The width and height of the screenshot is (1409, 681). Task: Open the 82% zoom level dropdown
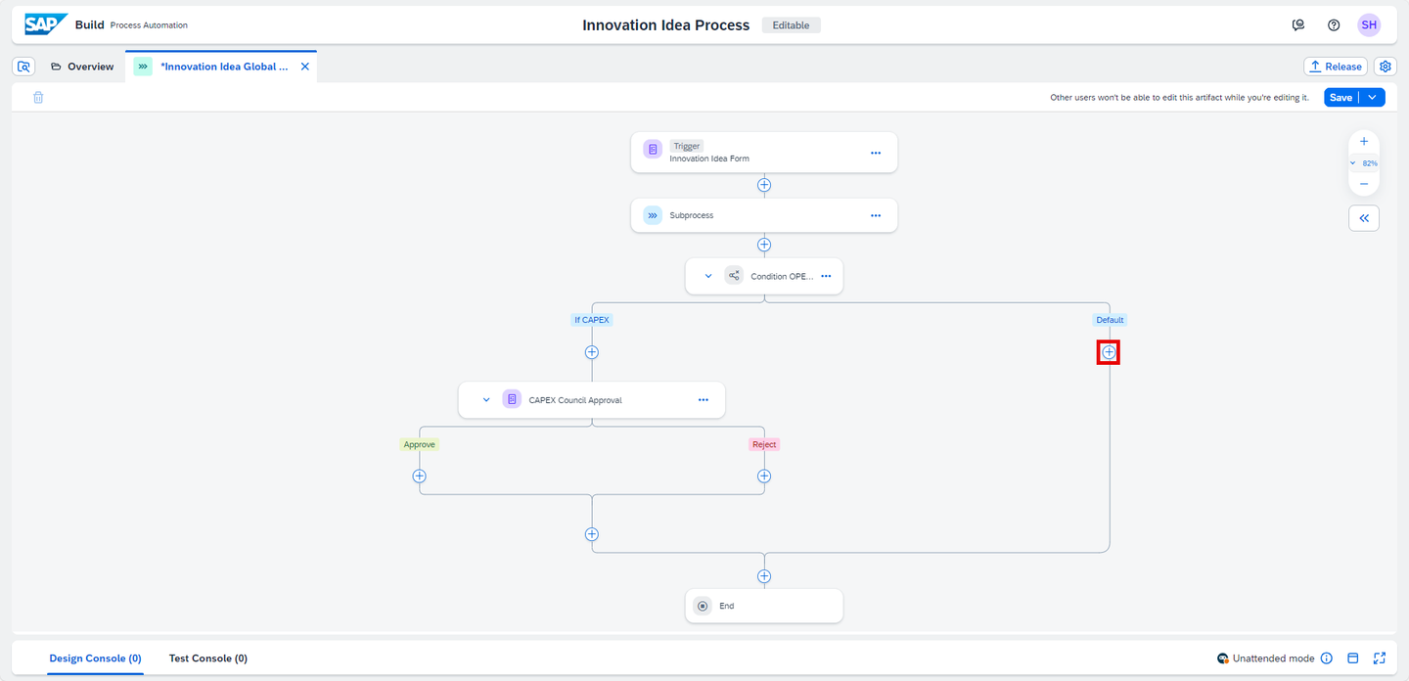click(x=1364, y=163)
